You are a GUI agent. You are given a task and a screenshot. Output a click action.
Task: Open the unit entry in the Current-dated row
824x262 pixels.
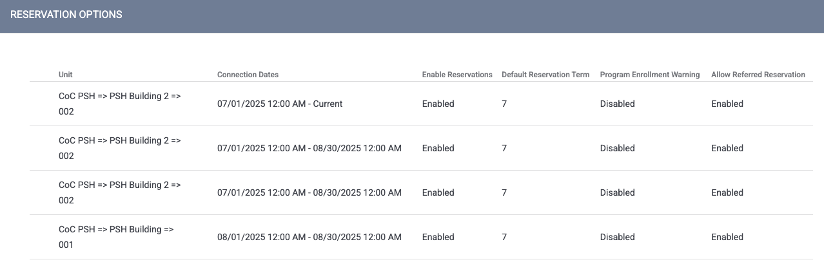coord(119,104)
